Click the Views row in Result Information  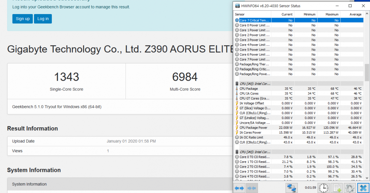coord(120,151)
